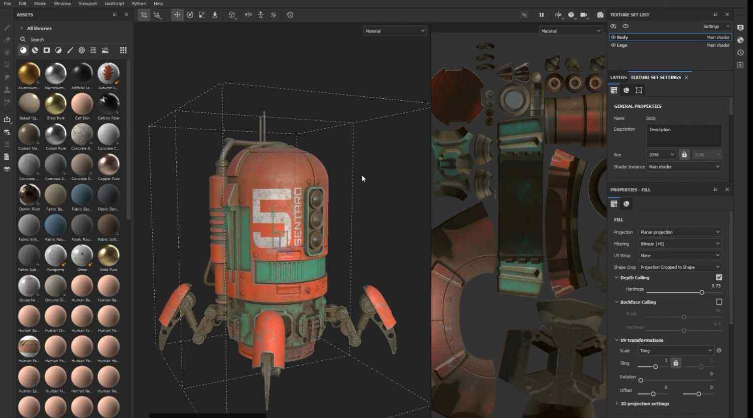Adjust the Rotation slider
753x418 pixels.
tap(641, 380)
